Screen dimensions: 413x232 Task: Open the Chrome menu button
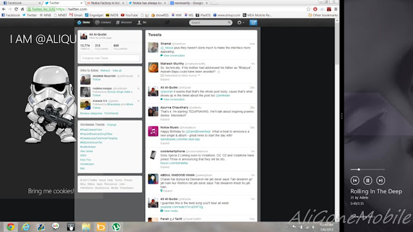pos(336,9)
